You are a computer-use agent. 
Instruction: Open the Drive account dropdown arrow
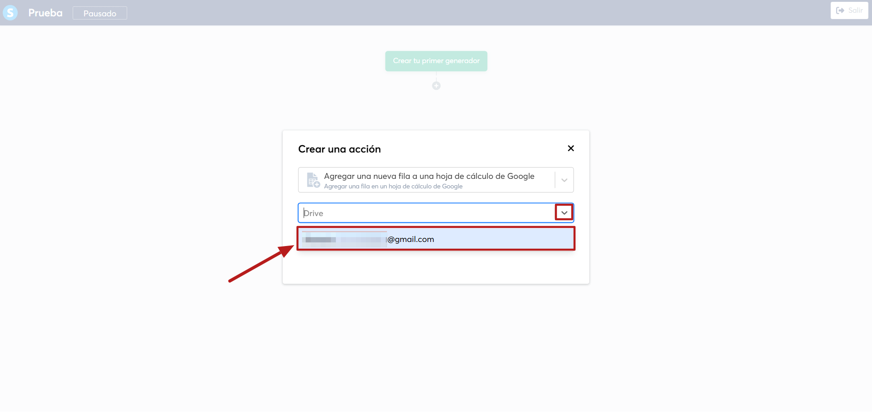(564, 212)
